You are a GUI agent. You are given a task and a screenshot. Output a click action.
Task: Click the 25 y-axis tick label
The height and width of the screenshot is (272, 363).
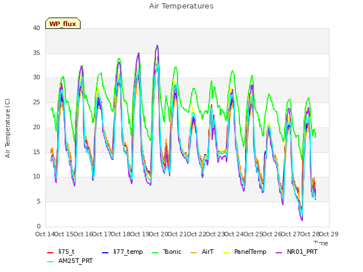(36, 103)
